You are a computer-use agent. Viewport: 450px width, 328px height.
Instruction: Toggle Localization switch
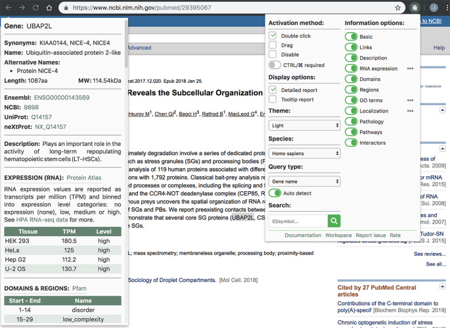click(x=351, y=111)
